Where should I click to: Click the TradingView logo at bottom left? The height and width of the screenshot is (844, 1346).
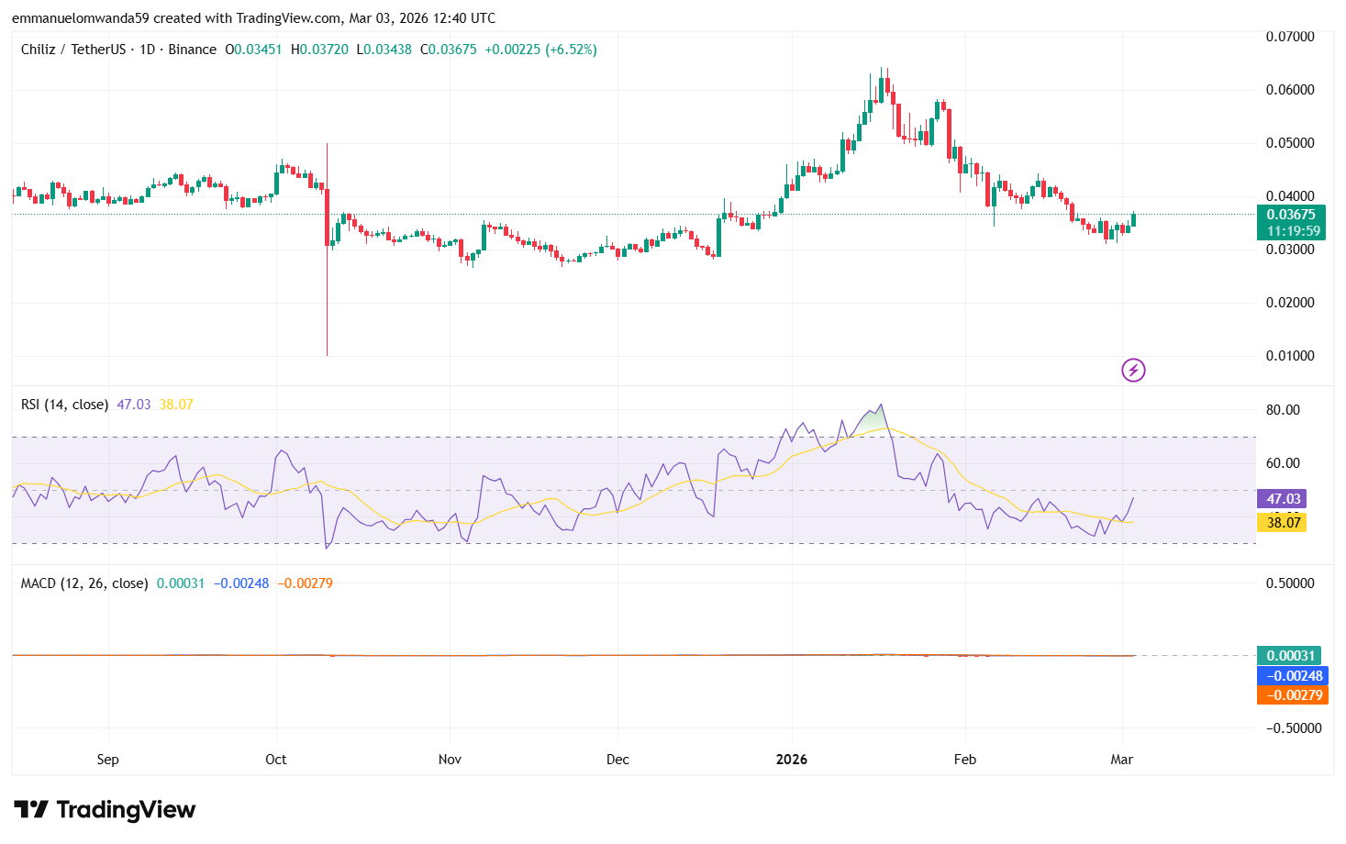click(x=106, y=810)
